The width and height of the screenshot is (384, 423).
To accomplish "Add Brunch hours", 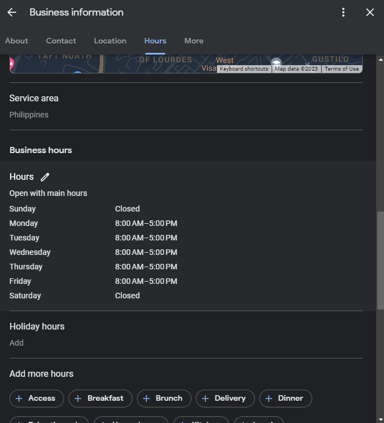I will pyautogui.click(x=164, y=399).
